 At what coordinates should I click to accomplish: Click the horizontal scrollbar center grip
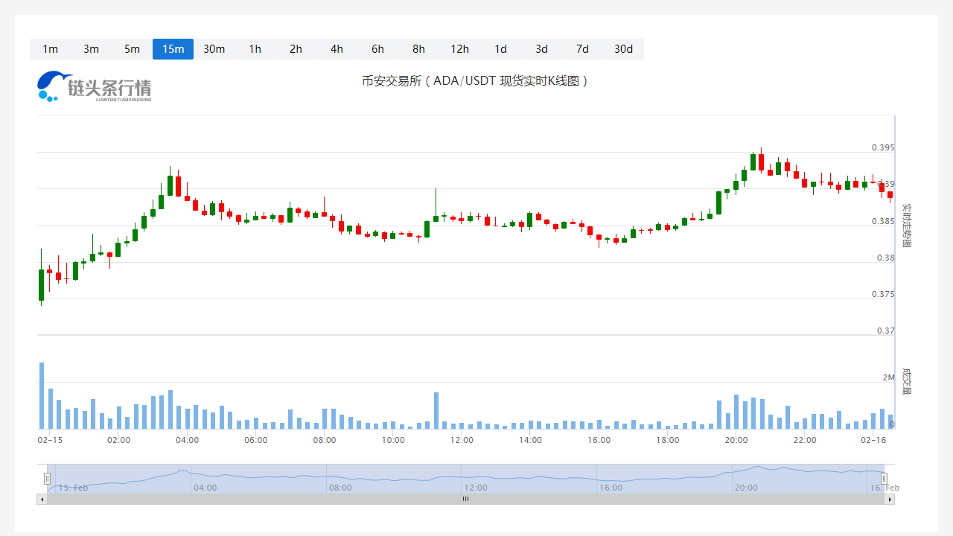point(465,500)
